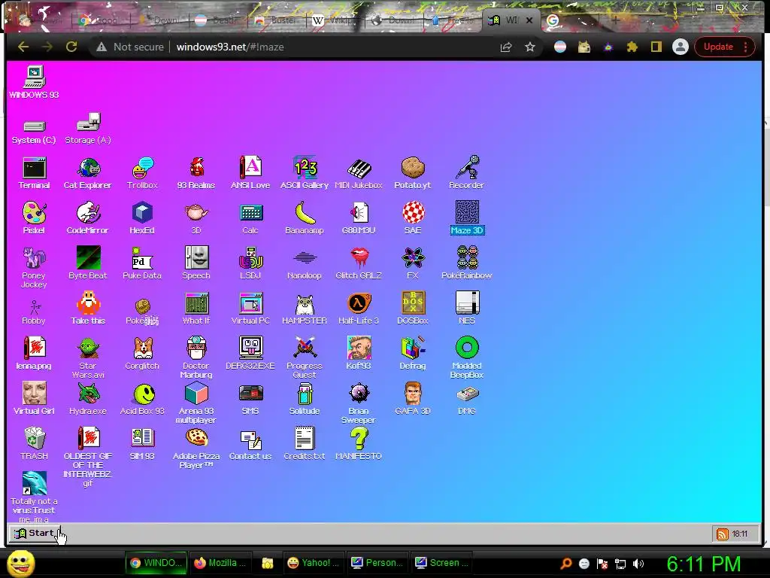This screenshot has height=578, width=770.
Task: Launch Half-Life 3
Action: pos(359,309)
